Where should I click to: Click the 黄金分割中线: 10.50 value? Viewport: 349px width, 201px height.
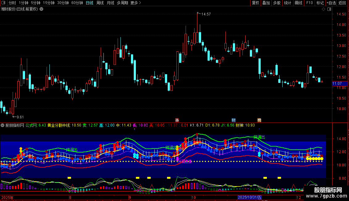(64, 125)
